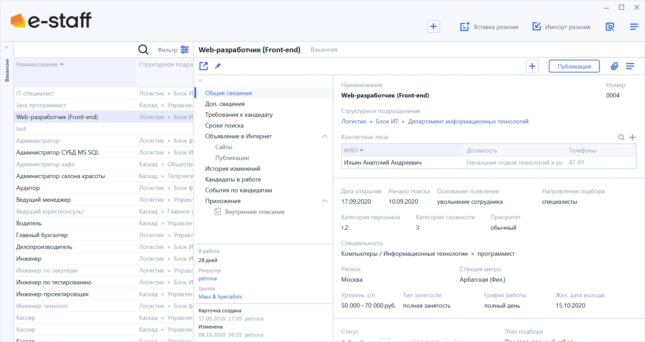The image size is (645, 342).
Task: Open the global search icon in the header
Action: (610, 27)
